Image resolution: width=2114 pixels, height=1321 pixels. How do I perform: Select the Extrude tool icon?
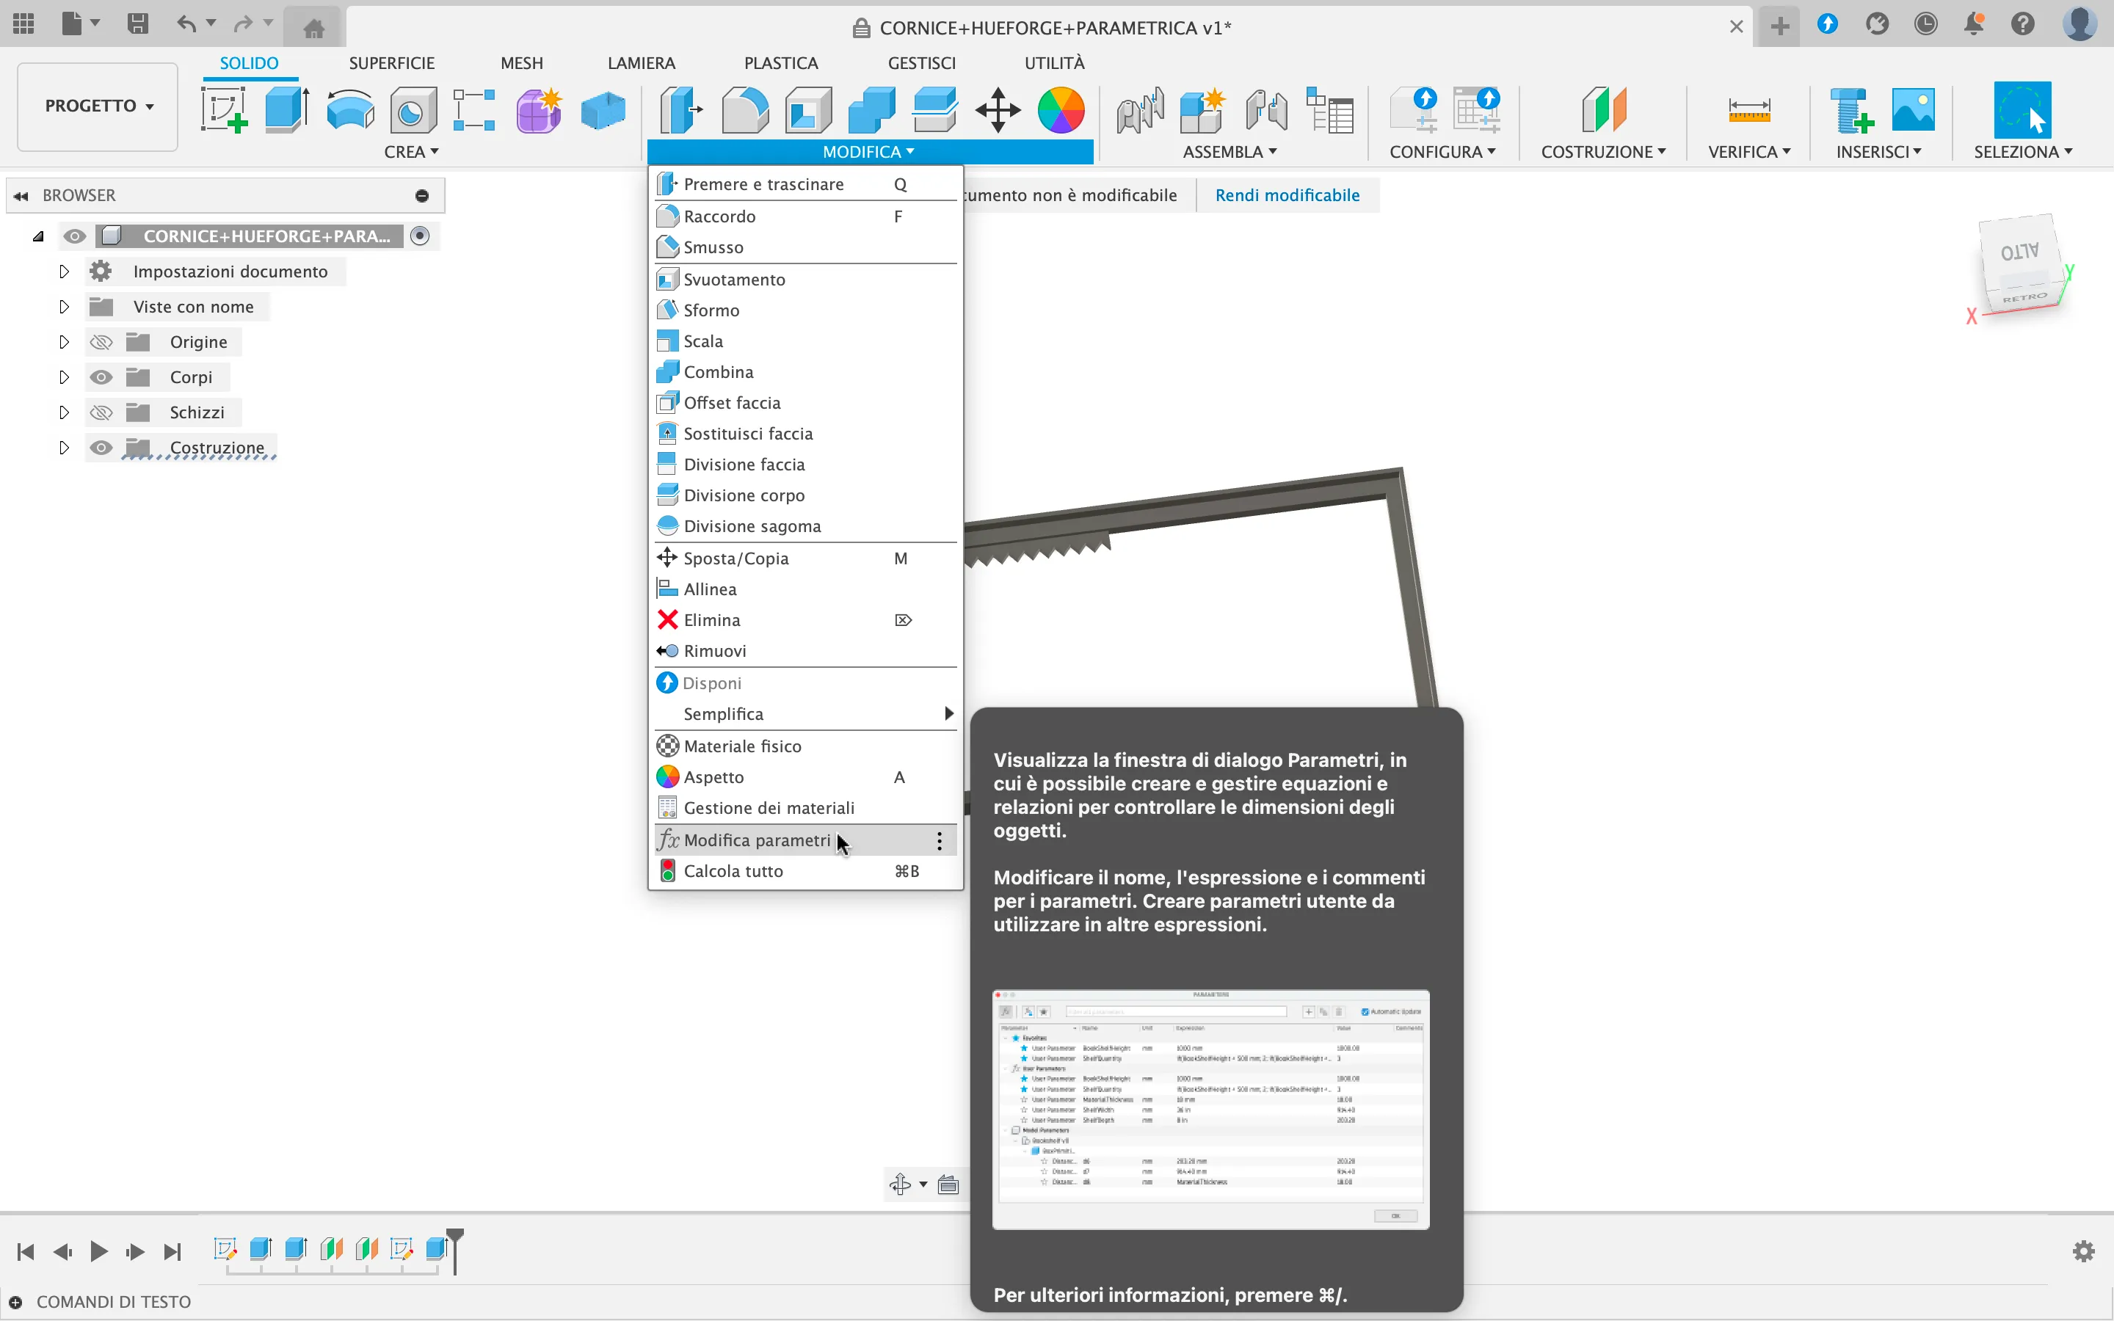point(286,111)
